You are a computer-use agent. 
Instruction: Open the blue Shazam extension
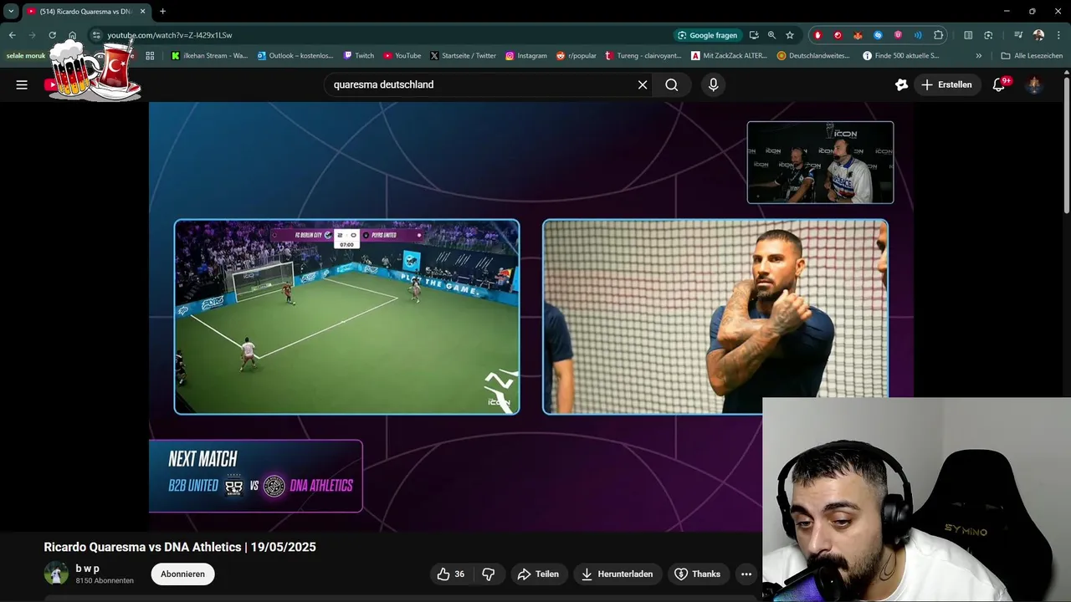click(878, 35)
